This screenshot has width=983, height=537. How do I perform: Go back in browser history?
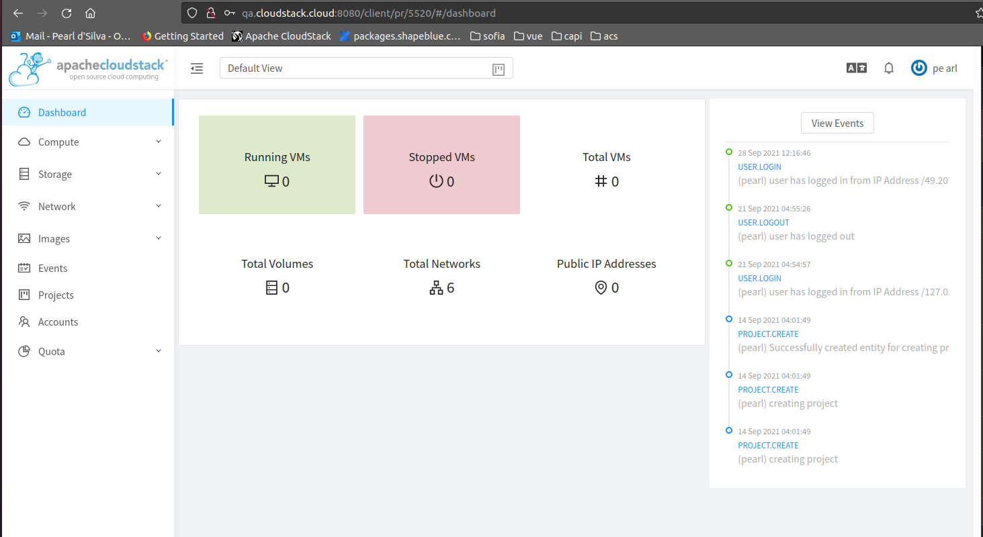tap(18, 13)
